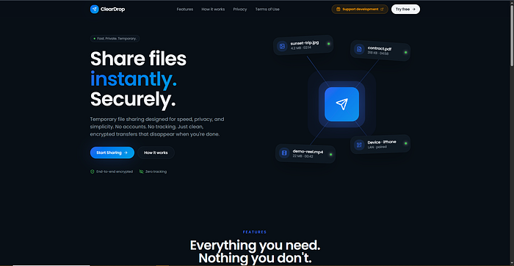The height and width of the screenshot is (266, 514).
Task: Click the image icon on sunset-trip.jpg card
Action: click(282, 46)
